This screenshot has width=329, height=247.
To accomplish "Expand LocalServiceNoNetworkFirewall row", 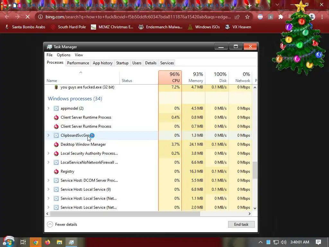I will click(x=49, y=162).
